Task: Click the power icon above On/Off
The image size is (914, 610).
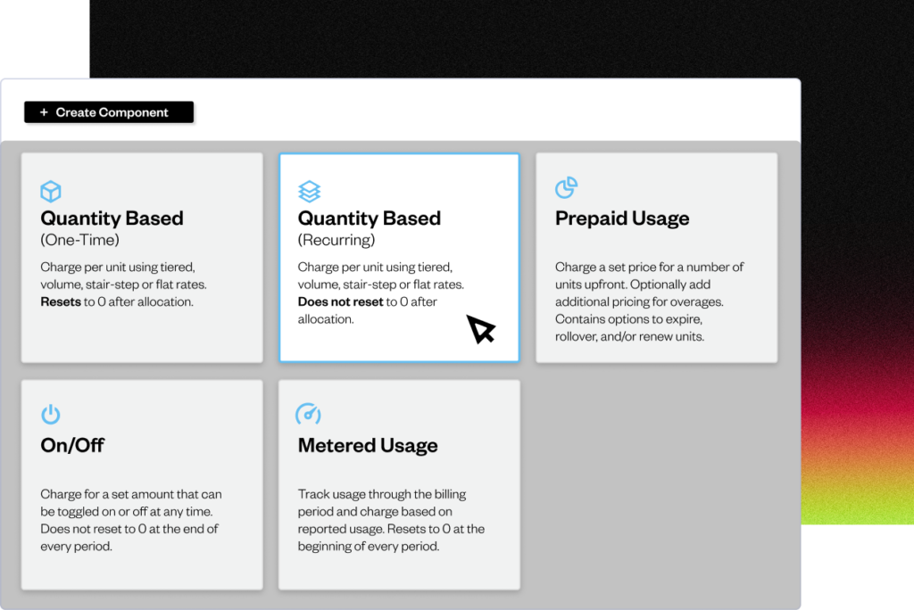Action: click(51, 414)
